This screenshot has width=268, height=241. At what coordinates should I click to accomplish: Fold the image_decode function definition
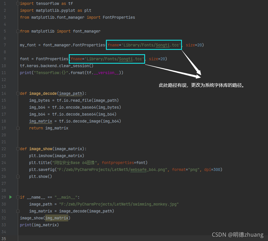click(18, 93)
